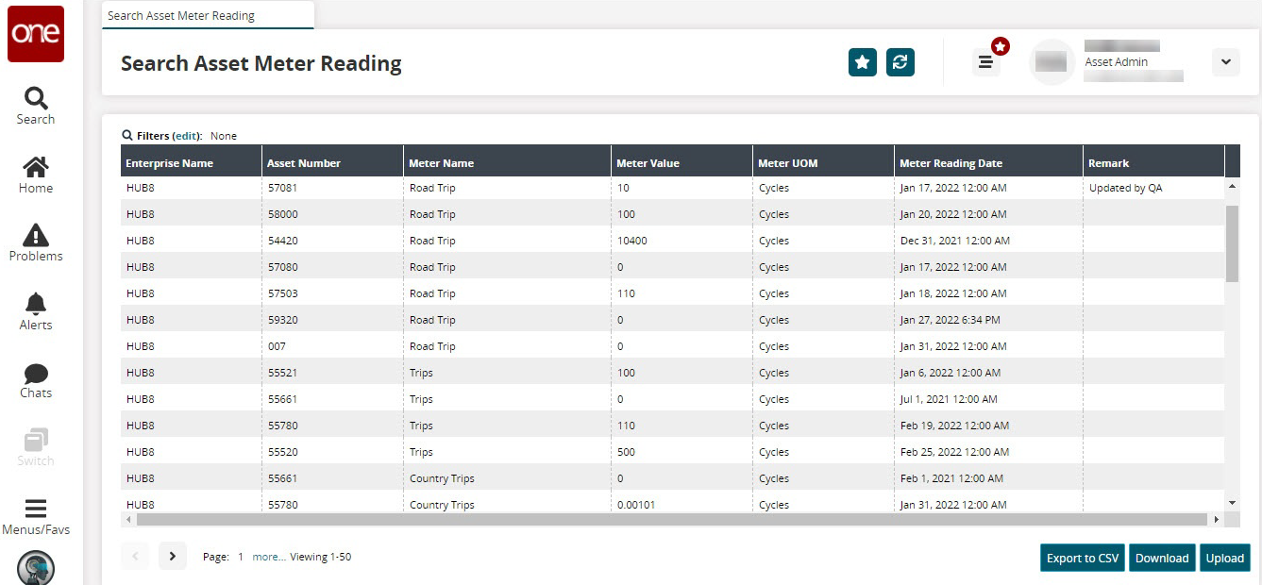Click the table scroll down arrow
This screenshot has height=585, width=1262.
click(1232, 503)
